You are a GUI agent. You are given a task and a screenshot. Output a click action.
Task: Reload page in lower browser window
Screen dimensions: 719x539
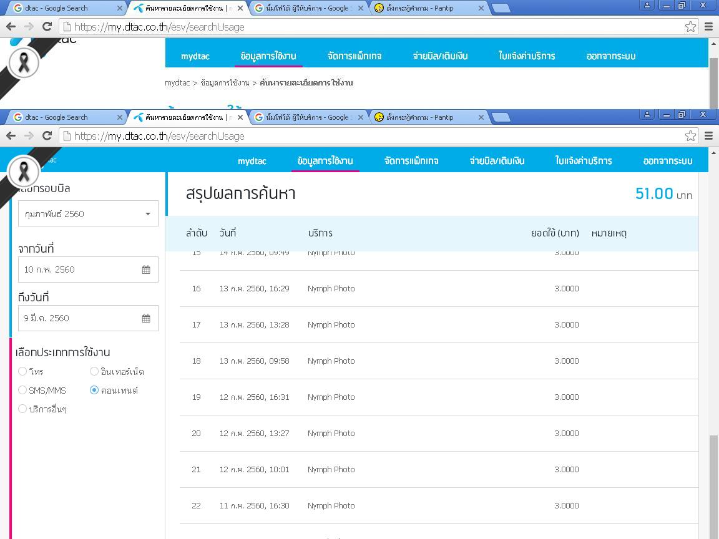(x=47, y=135)
